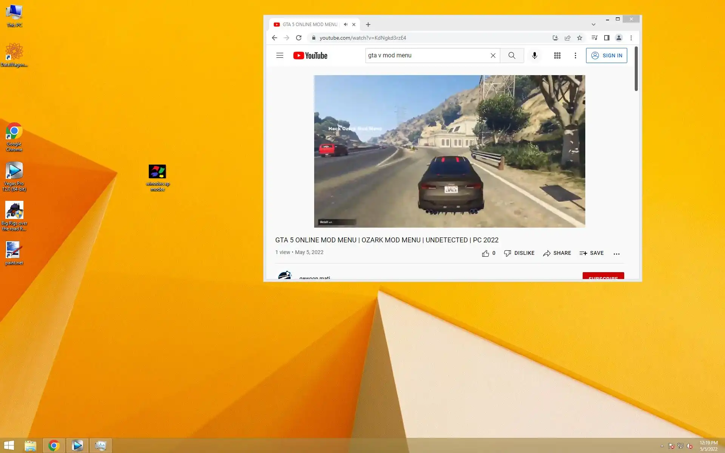Click the YouTube voice search microphone icon
Viewport: 725px width, 453px height.
point(534,55)
